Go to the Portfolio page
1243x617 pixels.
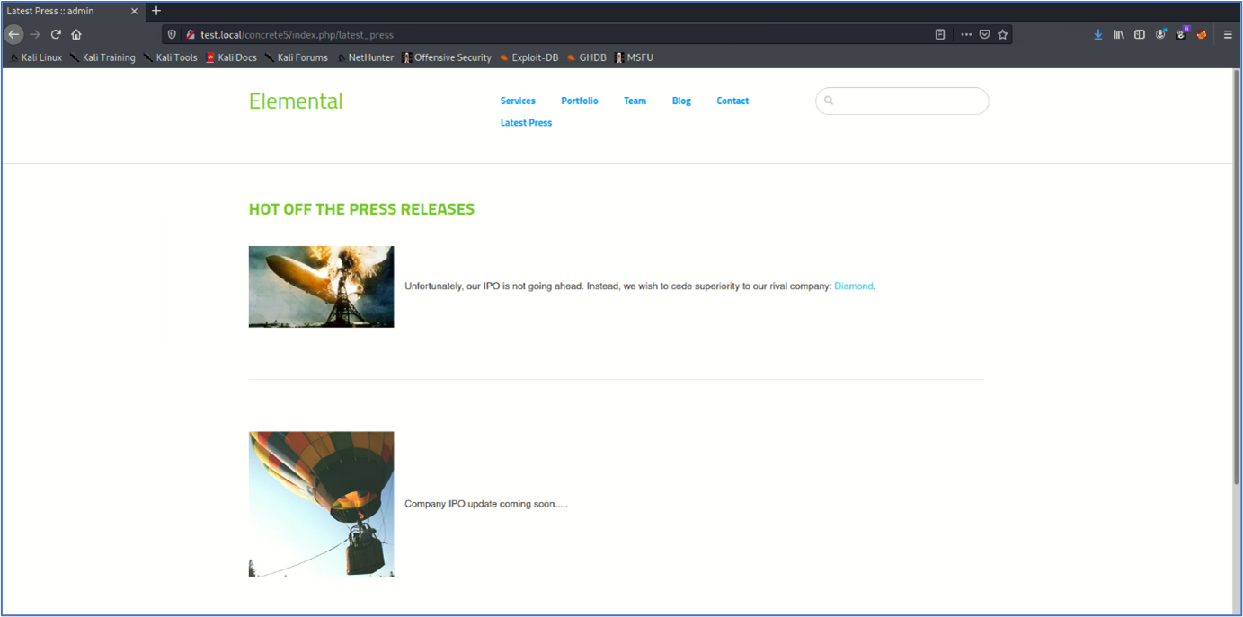coord(580,101)
